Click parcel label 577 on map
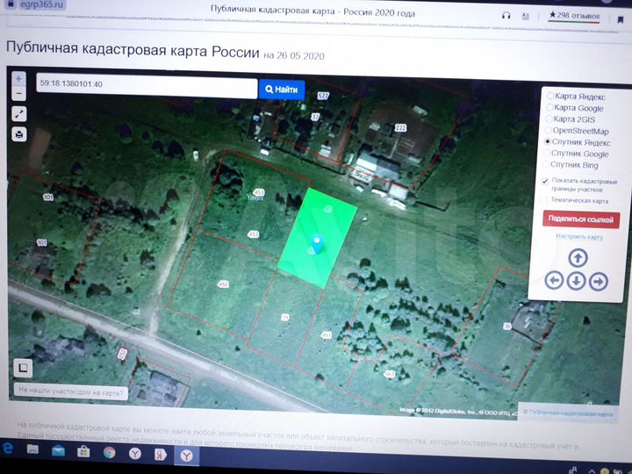 (323, 96)
